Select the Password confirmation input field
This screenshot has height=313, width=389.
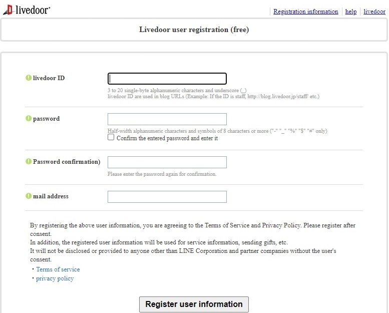[167, 162]
